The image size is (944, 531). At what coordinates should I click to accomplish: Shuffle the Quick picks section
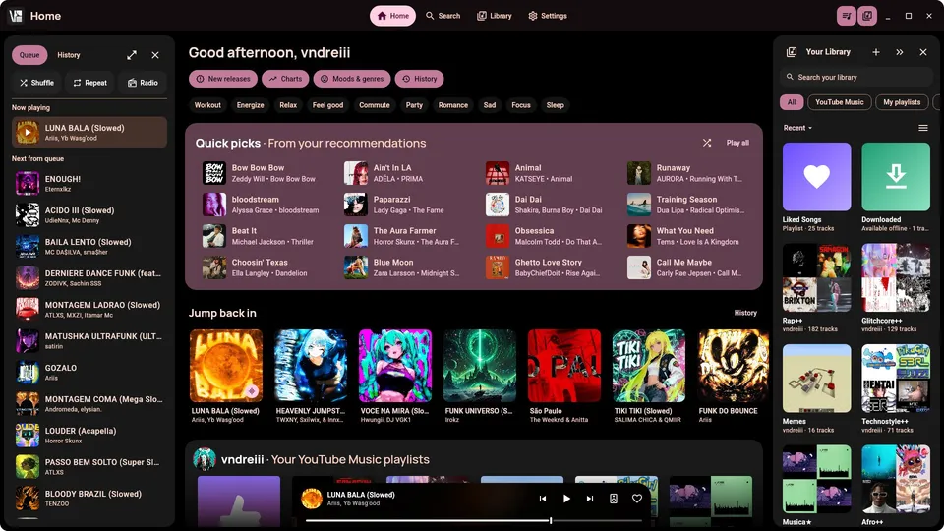(707, 143)
